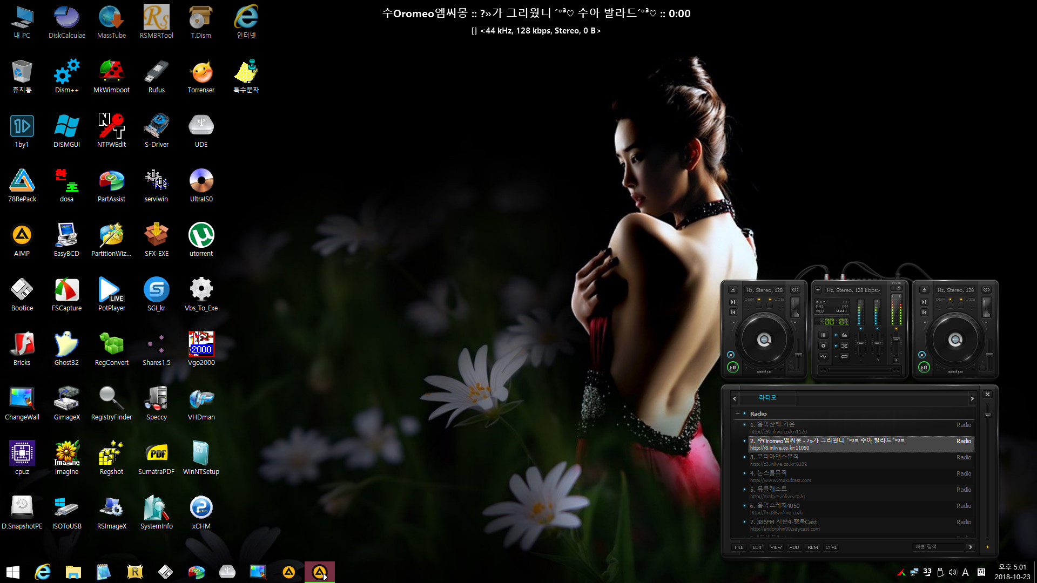
Task: Click stop button on the left deck
Action: click(x=731, y=355)
